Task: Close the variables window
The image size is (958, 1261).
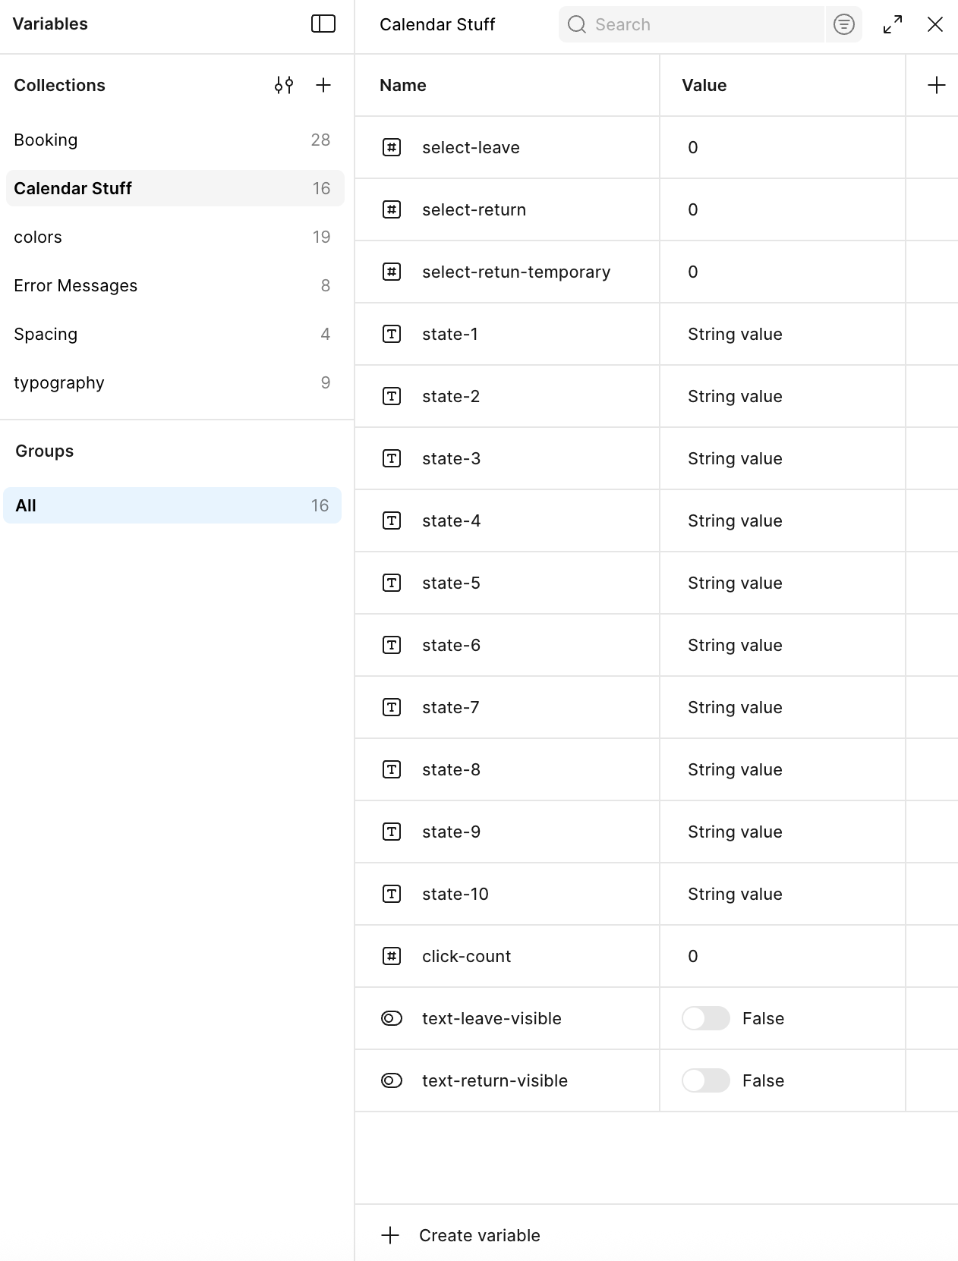Action: coord(934,24)
